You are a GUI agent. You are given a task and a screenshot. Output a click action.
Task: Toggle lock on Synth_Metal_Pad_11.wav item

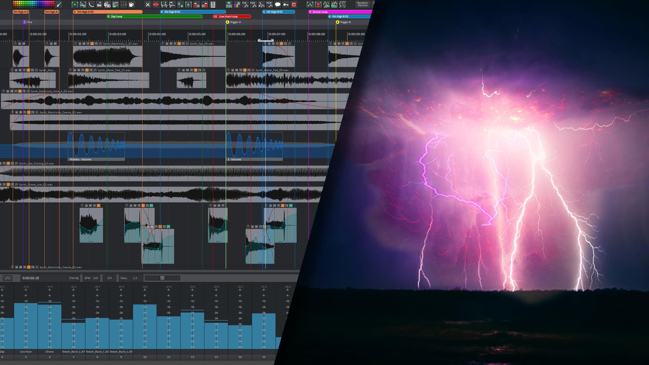75,70
